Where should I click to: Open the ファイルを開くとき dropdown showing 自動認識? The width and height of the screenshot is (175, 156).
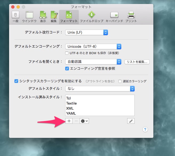[x=93, y=62]
